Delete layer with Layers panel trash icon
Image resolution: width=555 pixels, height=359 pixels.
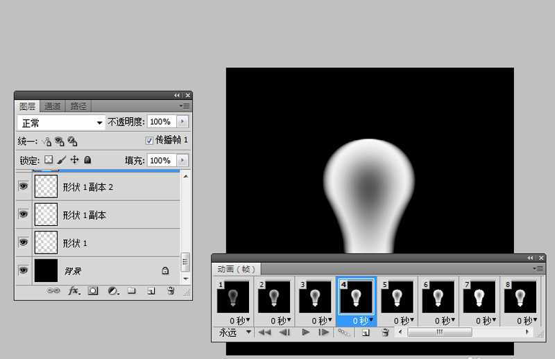(171, 292)
